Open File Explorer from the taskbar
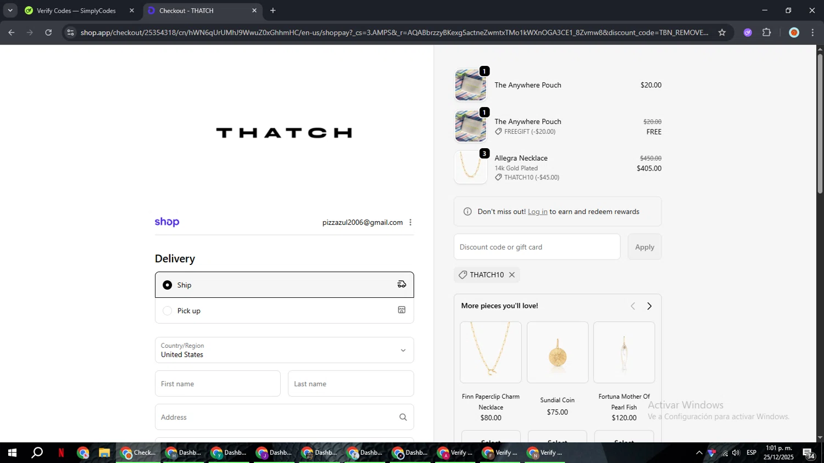Screen dimensions: 824x463 104,453
